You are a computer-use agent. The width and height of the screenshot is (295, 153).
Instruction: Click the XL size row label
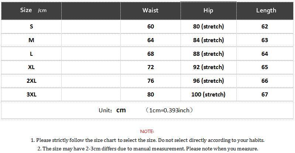(31, 67)
